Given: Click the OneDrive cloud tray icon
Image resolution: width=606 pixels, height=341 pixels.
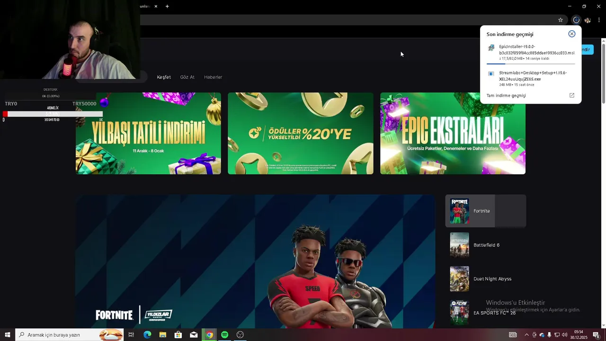Looking at the screenshot, I should [x=542, y=335].
